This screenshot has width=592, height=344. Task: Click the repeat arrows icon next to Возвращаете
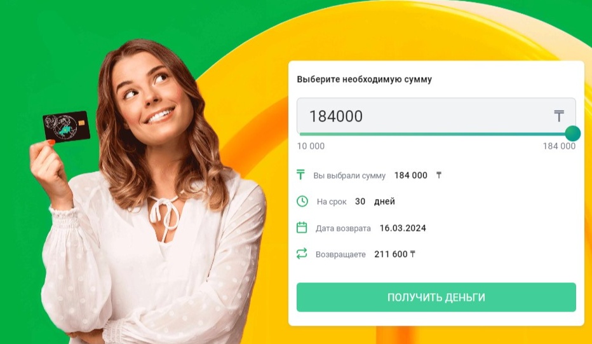[302, 254]
